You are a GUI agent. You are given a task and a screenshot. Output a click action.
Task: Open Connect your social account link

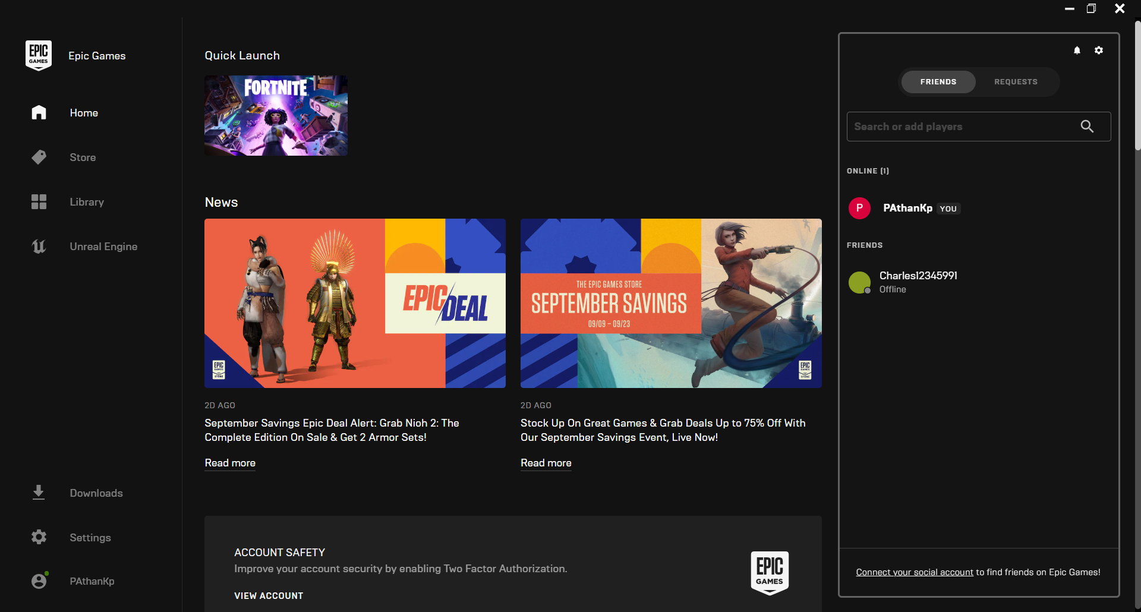(913, 572)
